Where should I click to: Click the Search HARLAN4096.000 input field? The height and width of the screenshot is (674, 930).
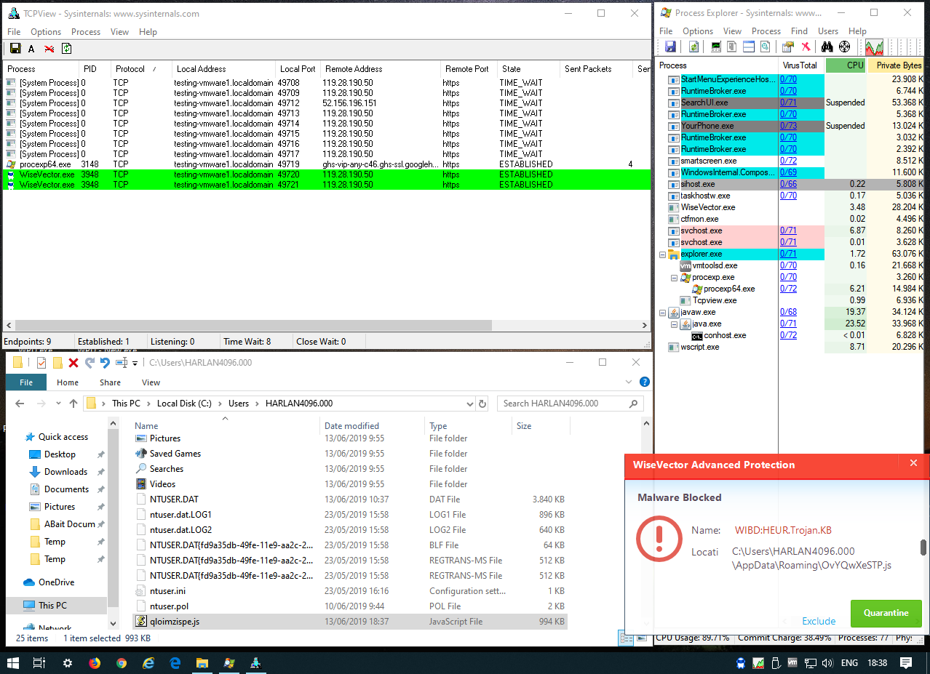[564, 404]
